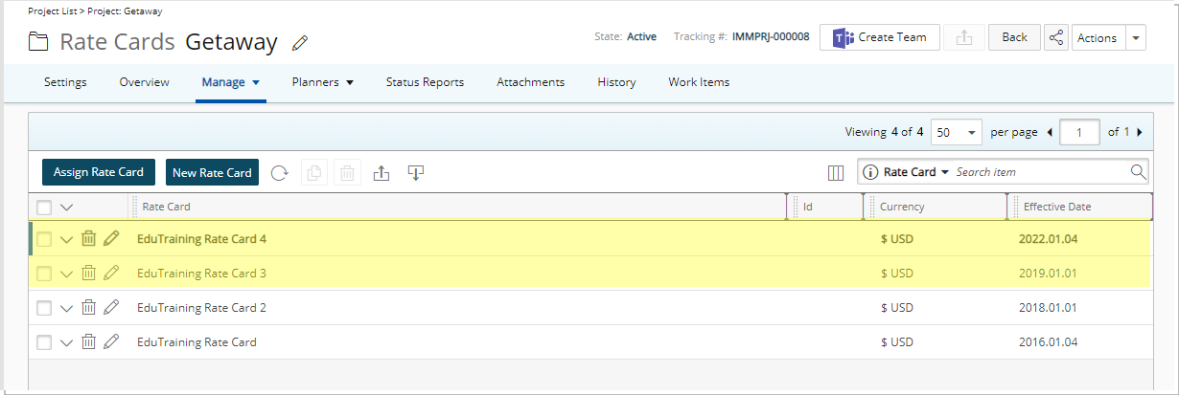Screen dimensions: 1179x395
Task: Refresh the rate card list
Action: click(x=279, y=173)
